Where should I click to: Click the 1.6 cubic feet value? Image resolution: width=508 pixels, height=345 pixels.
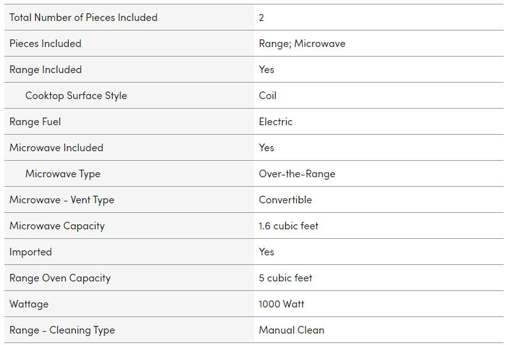point(288,226)
